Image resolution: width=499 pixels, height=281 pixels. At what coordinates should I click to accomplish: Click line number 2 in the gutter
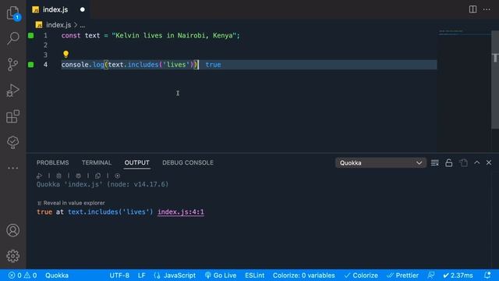tap(45, 45)
